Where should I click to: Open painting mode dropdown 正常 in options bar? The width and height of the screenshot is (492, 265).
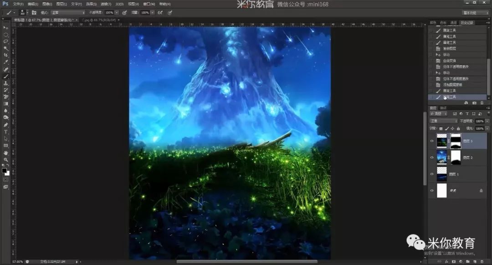tap(68, 13)
